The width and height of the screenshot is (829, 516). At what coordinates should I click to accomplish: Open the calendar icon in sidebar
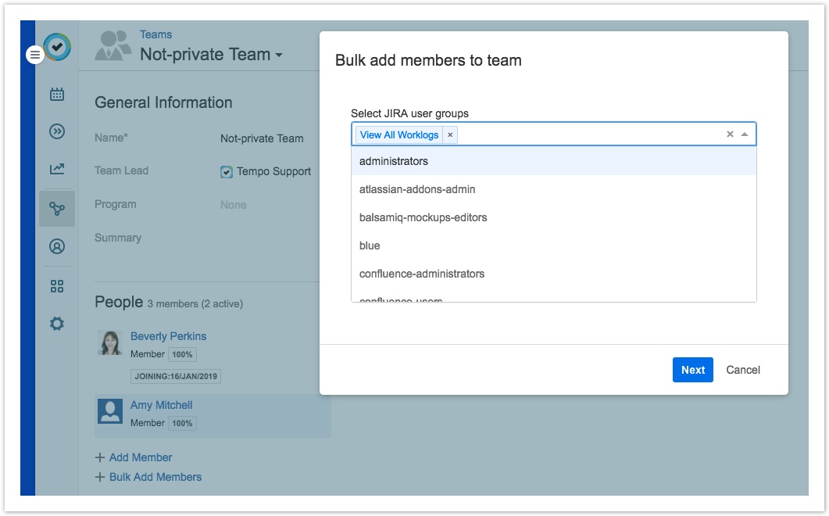57,95
